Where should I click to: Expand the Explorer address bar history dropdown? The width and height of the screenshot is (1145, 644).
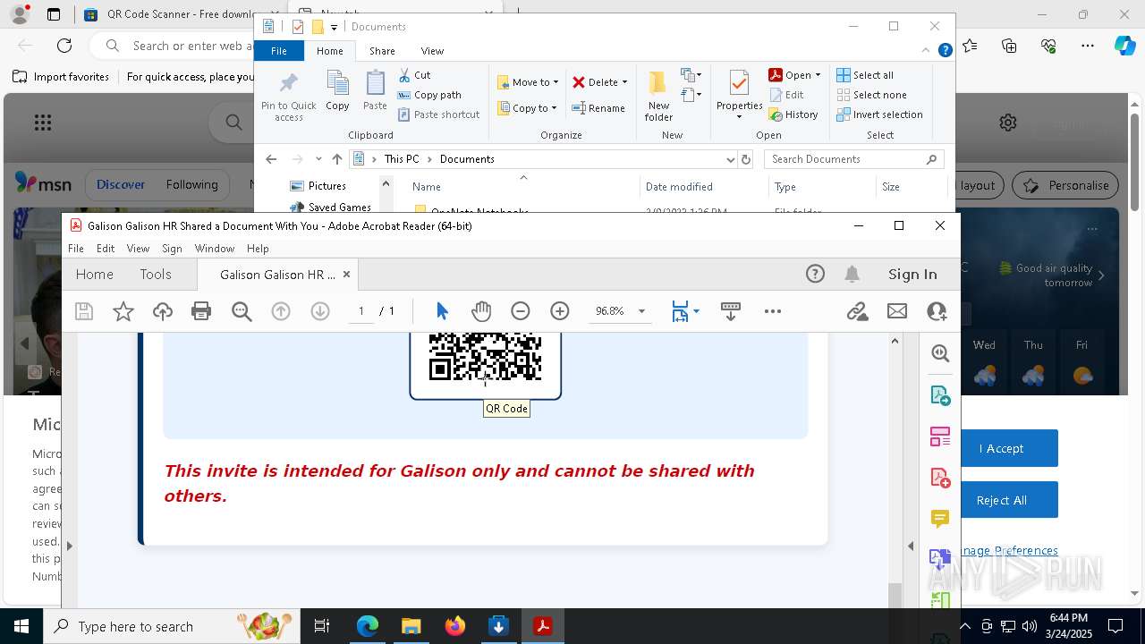pyautogui.click(x=730, y=159)
